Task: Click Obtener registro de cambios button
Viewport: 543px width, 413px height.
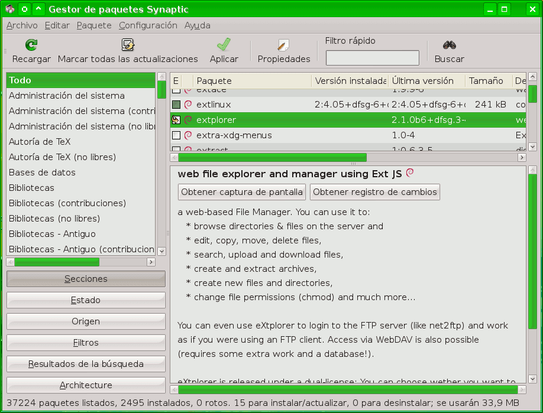Action: [374, 192]
